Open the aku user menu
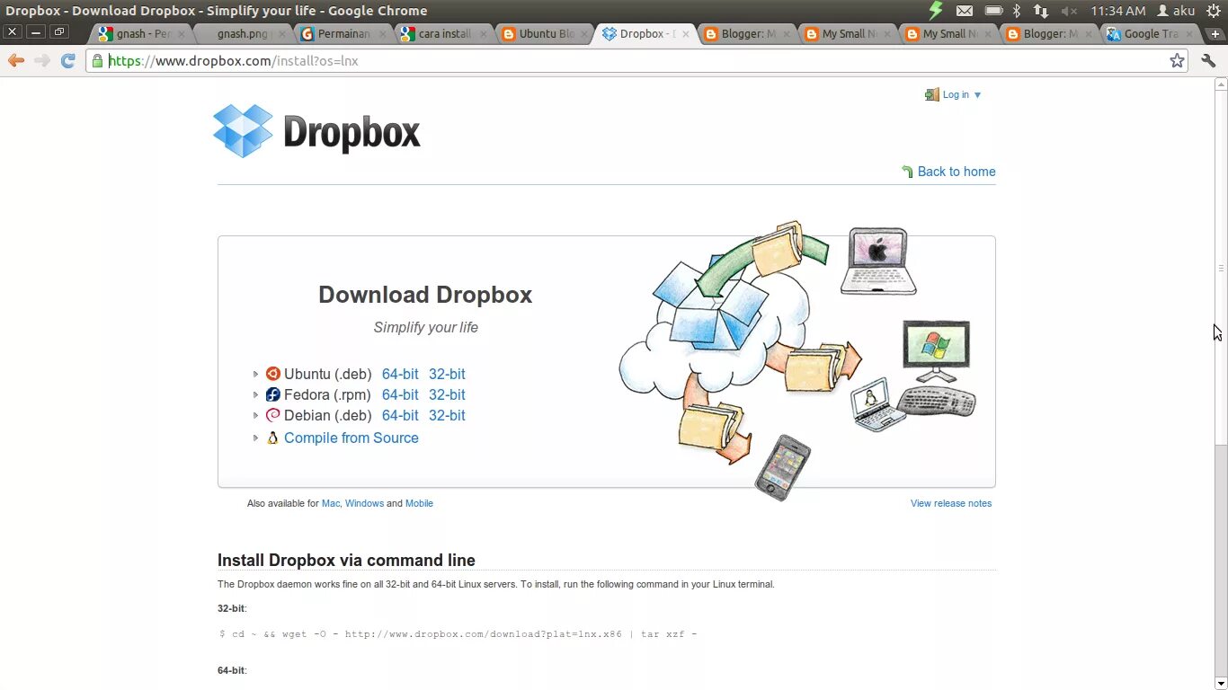Image resolution: width=1228 pixels, height=690 pixels. 1176,11
